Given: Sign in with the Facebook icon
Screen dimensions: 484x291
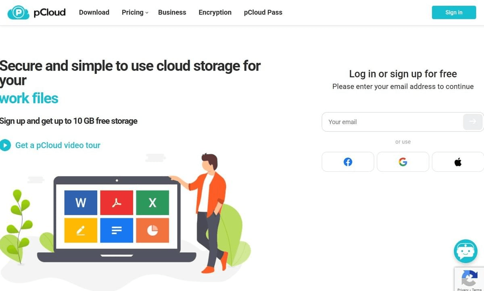Looking at the screenshot, I should [x=348, y=162].
